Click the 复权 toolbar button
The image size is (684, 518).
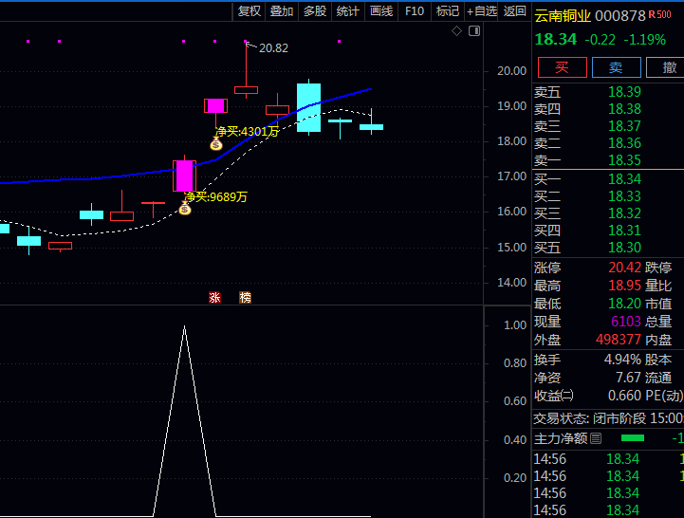[x=250, y=10]
